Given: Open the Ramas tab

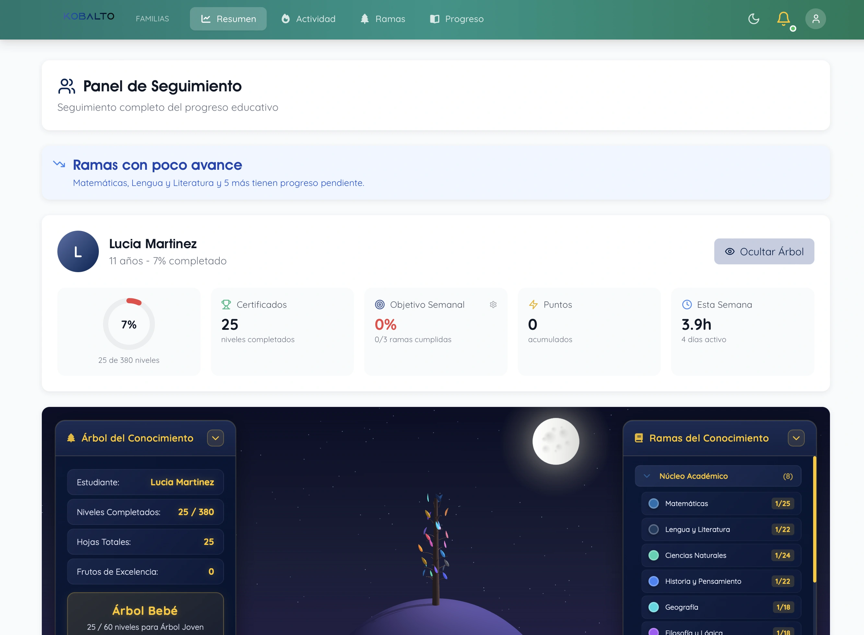Looking at the screenshot, I should [x=383, y=19].
